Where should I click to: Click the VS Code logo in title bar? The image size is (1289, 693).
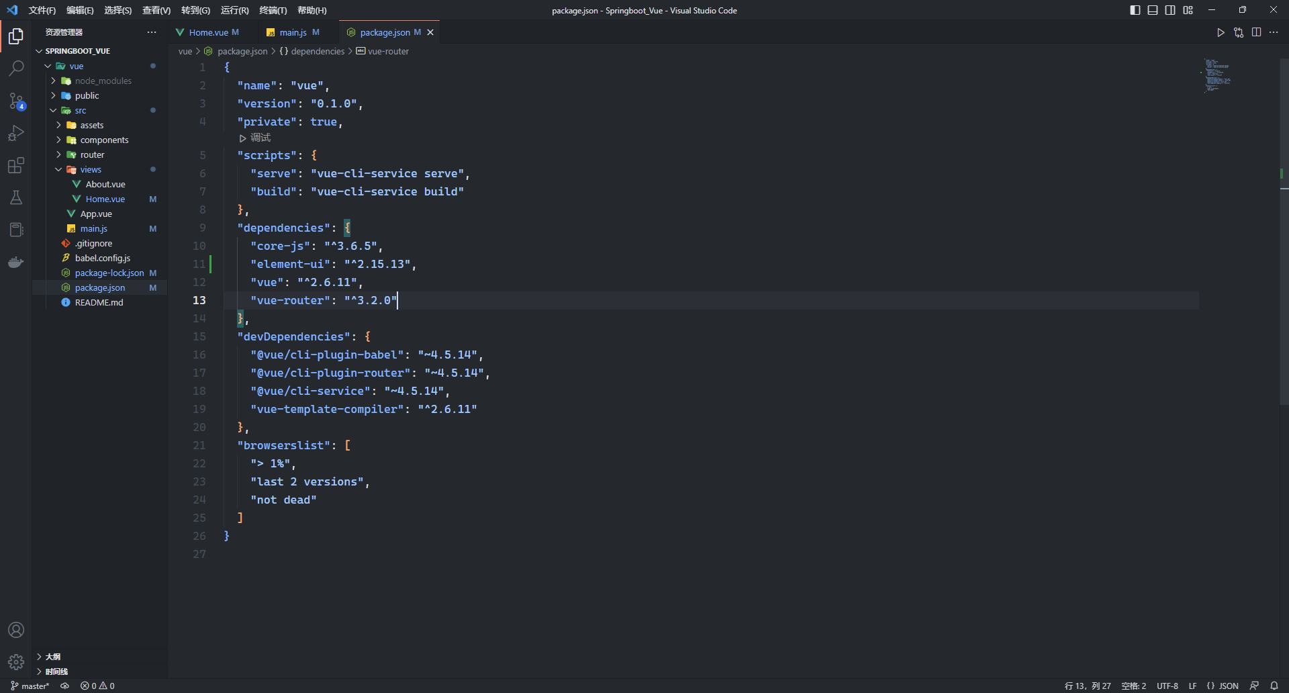(x=12, y=10)
